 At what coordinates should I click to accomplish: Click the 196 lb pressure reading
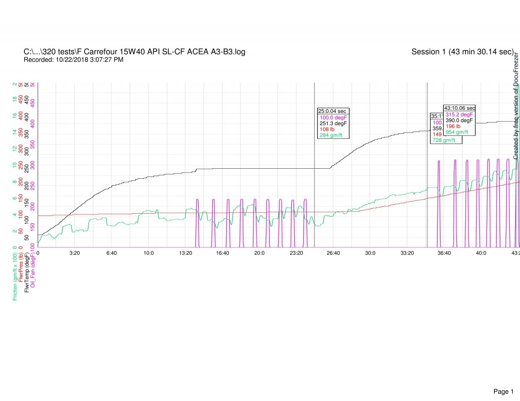(454, 126)
